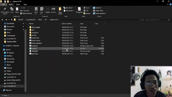Click Pin to Quick access icon
The image size is (172, 97).
click(5, 11)
